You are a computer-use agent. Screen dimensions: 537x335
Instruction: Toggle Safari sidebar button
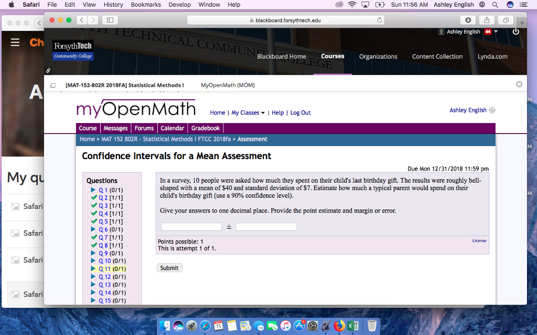(x=110, y=20)
